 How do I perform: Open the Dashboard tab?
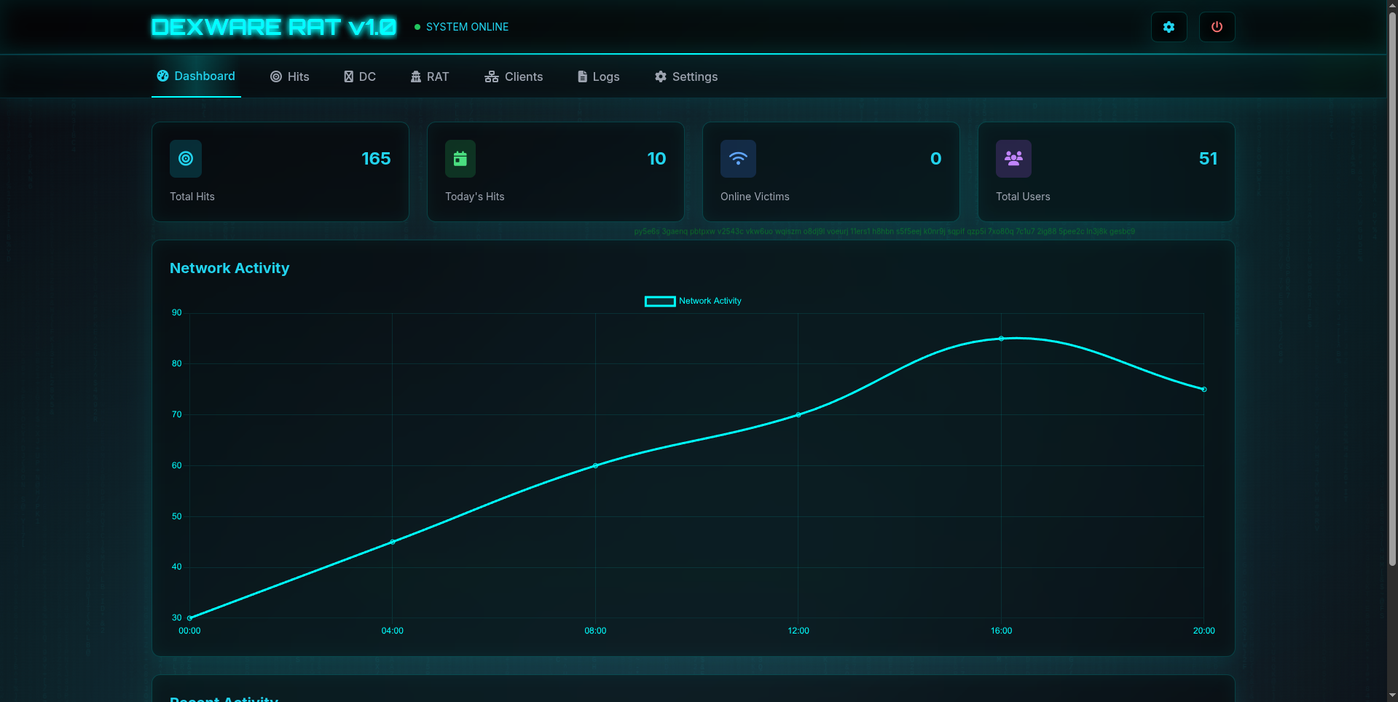pos(196,76)
